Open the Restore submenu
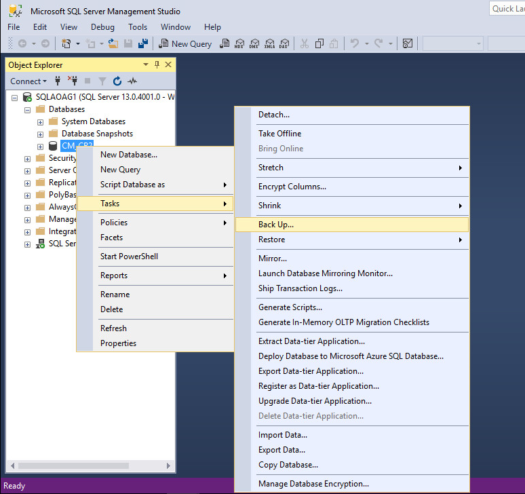525x494 pixels. [352, 240]
